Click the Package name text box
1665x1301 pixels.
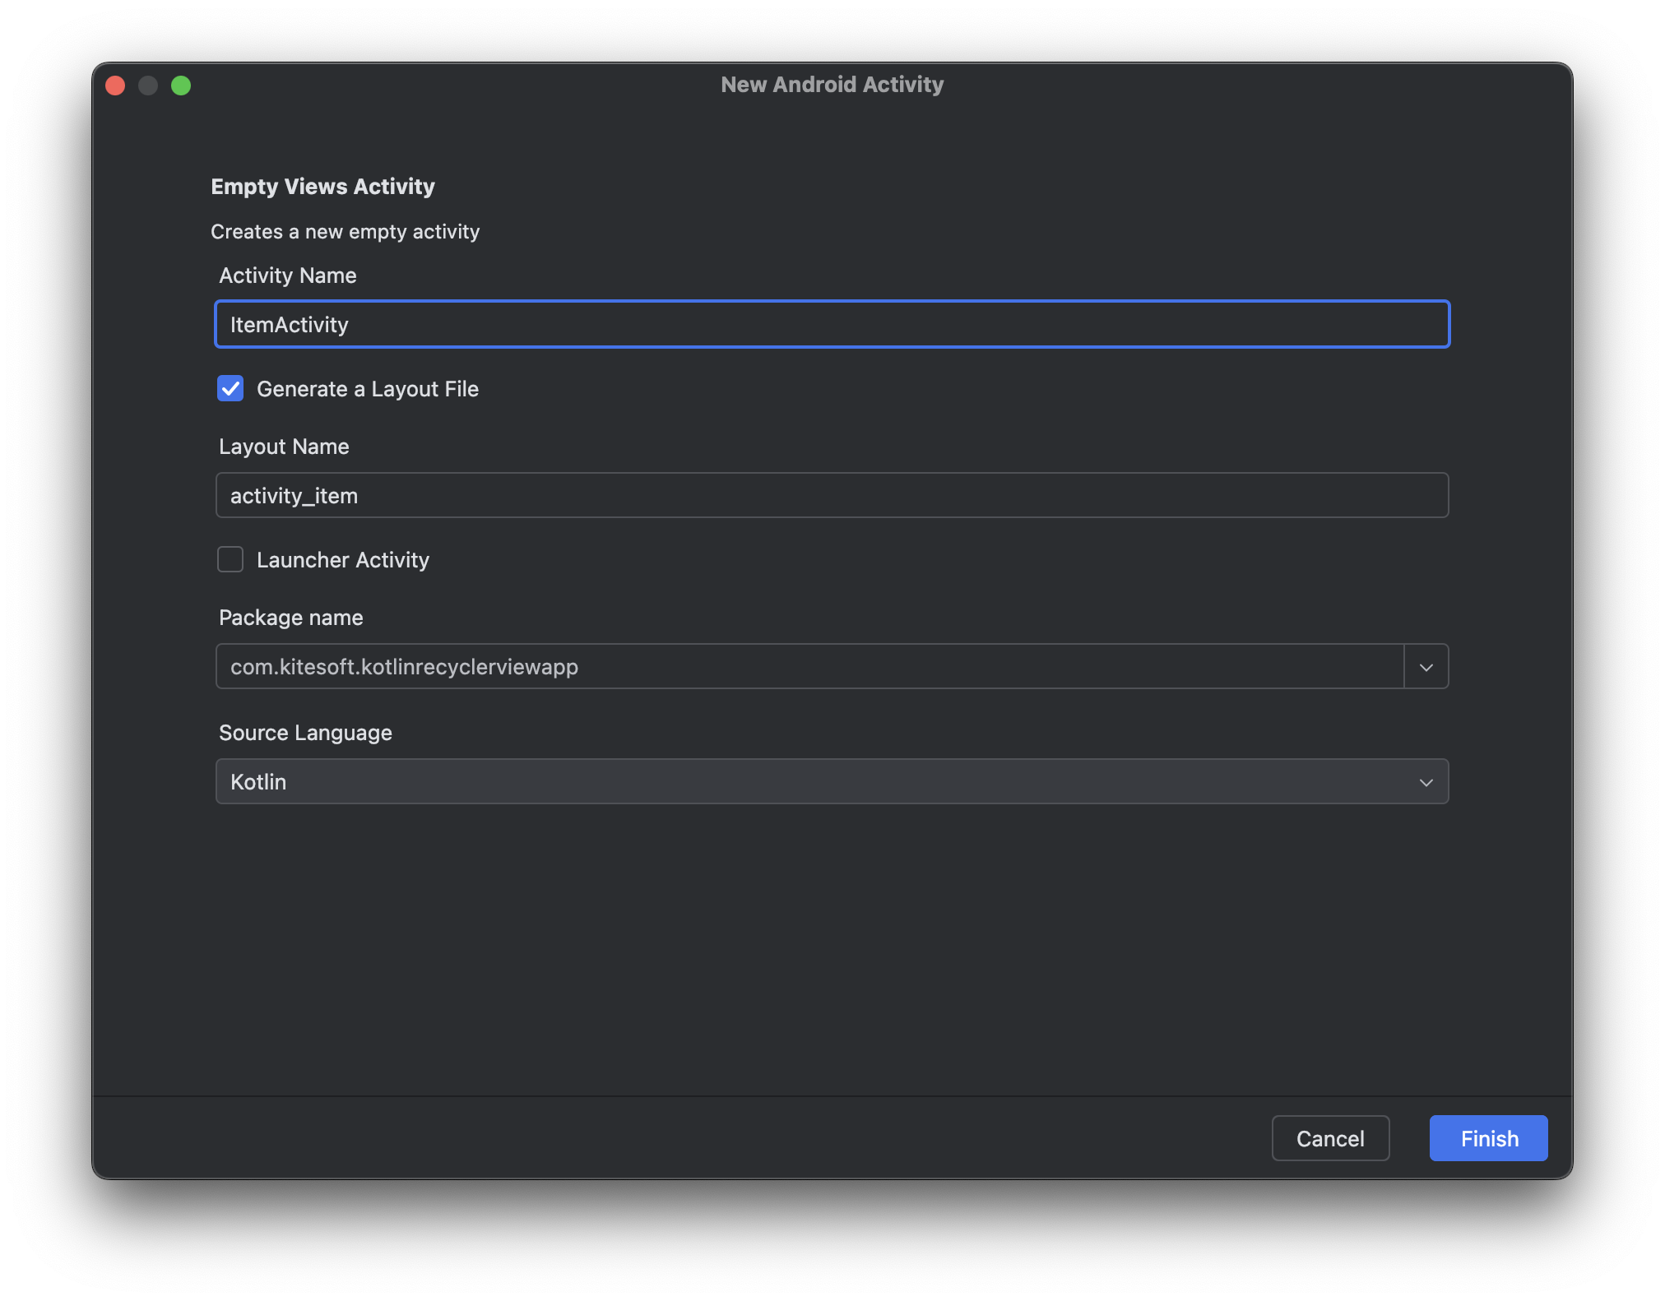[809, 666]
